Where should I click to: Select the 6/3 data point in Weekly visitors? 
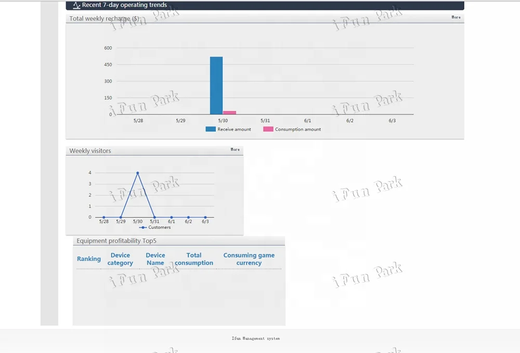coord(205,218)
